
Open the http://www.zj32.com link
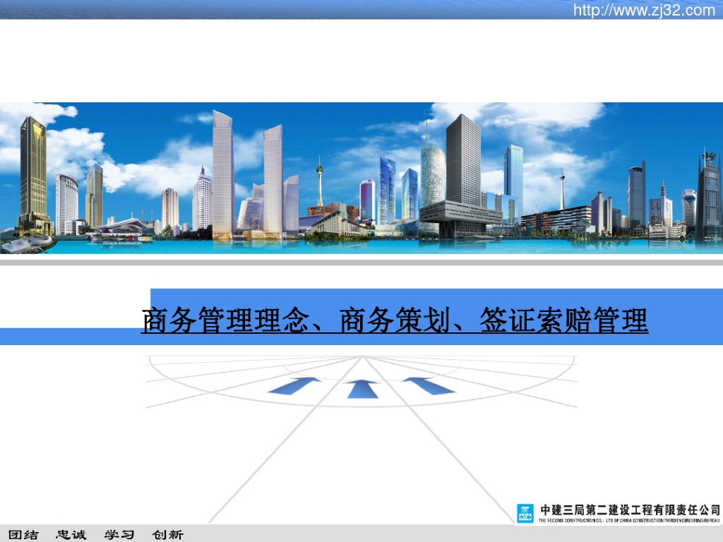tap(644, 10)
